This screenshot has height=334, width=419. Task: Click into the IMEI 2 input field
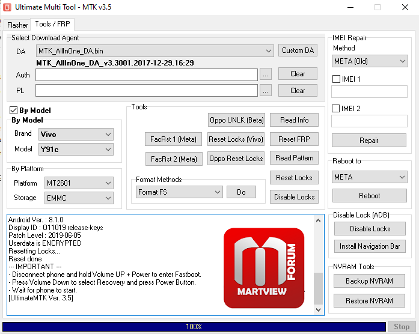[x=369, y=121]
